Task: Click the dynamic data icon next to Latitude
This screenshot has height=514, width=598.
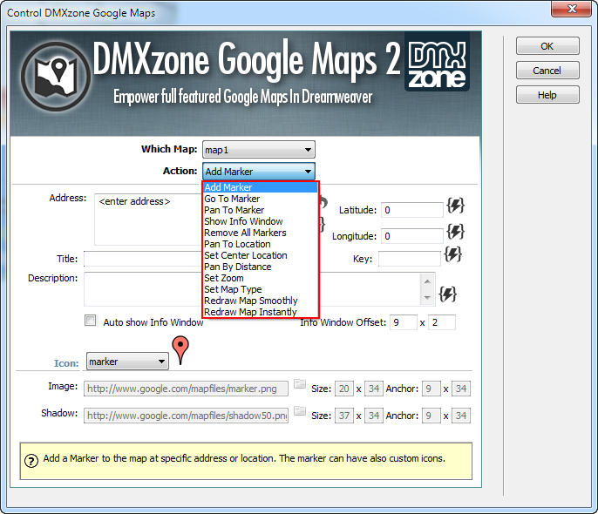Action: coord(455,206)
